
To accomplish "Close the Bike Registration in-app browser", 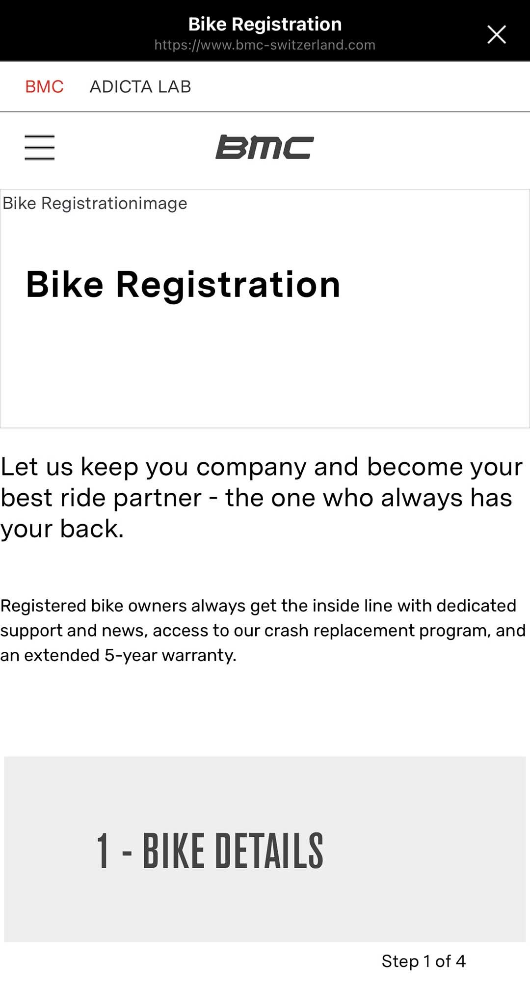I will point(496,34).
